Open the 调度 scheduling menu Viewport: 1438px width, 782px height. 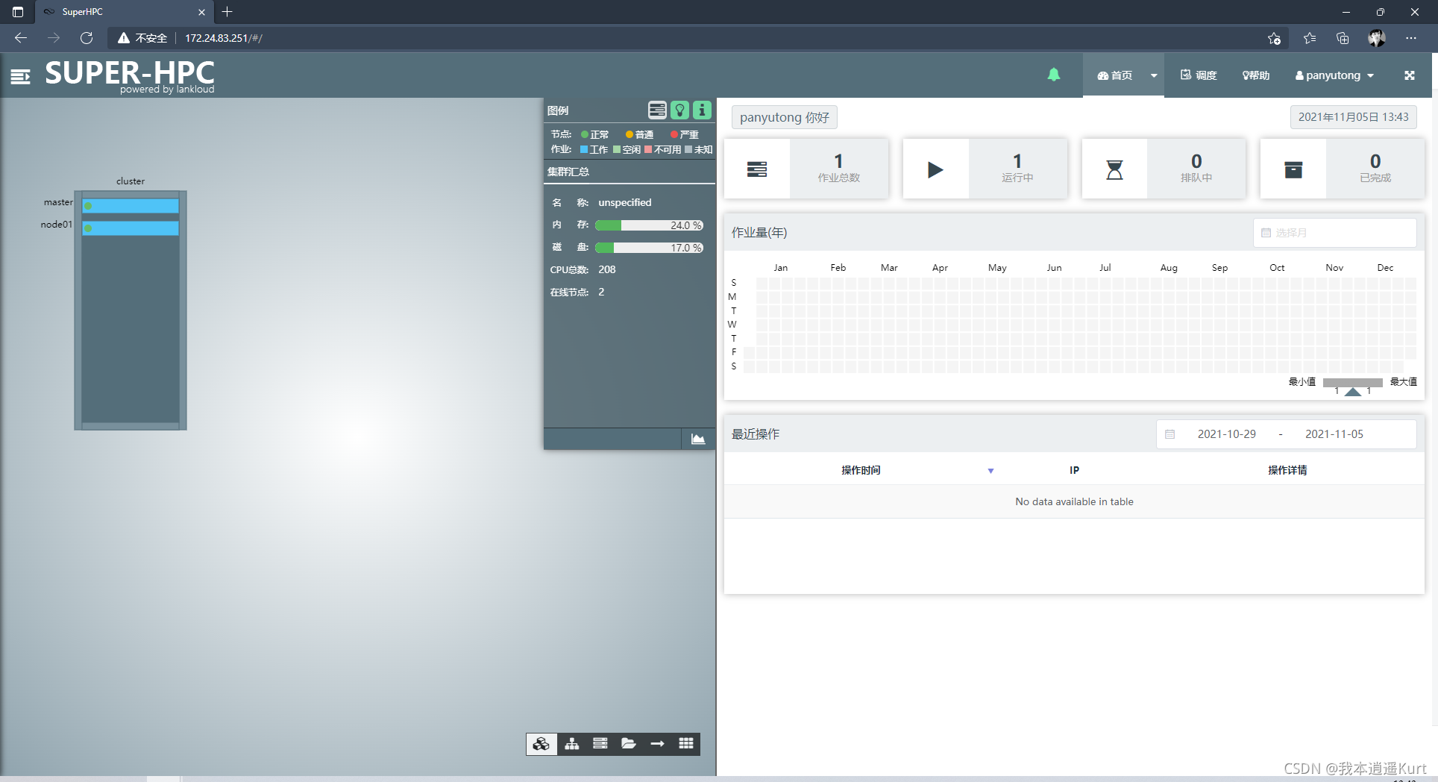(x=1199, y=75)
